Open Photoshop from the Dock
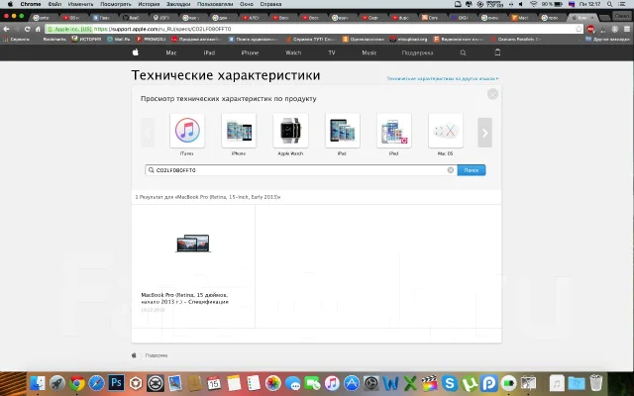The width and height of the screenshot is (634, 396). point(117,383)
